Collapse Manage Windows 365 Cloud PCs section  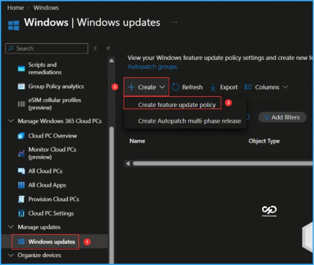11,121
